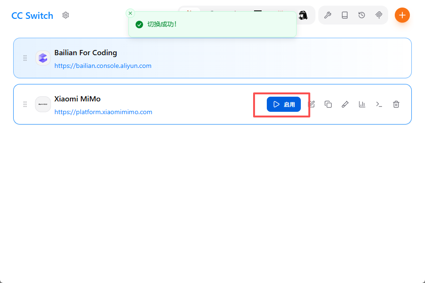Run the test-tube check for Xiaomi MiMo

click(x=345, y=104)
